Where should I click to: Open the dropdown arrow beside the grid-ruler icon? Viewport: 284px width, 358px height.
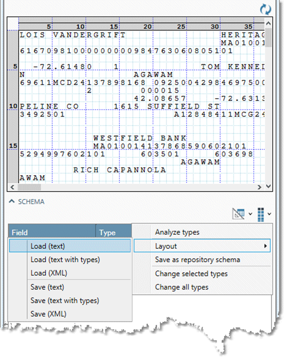pyautogui.click(x=250, y=214)
